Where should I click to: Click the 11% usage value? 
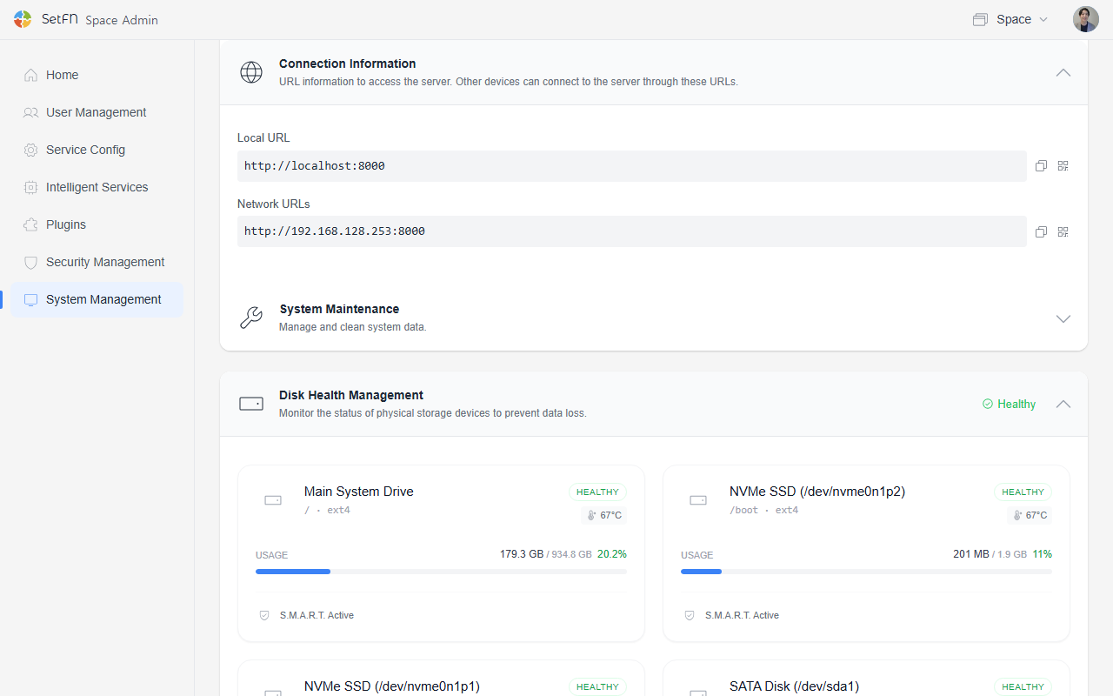click(1043, 554)
